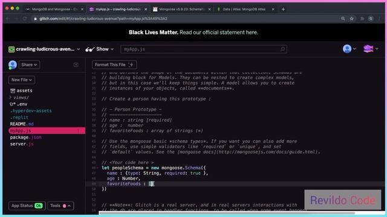
Task: Click the myApp.js file search field
Action: pos(203,49)
